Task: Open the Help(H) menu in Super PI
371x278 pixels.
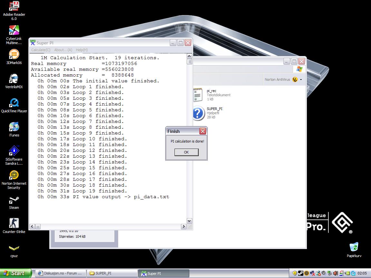Action: point(81,50)
